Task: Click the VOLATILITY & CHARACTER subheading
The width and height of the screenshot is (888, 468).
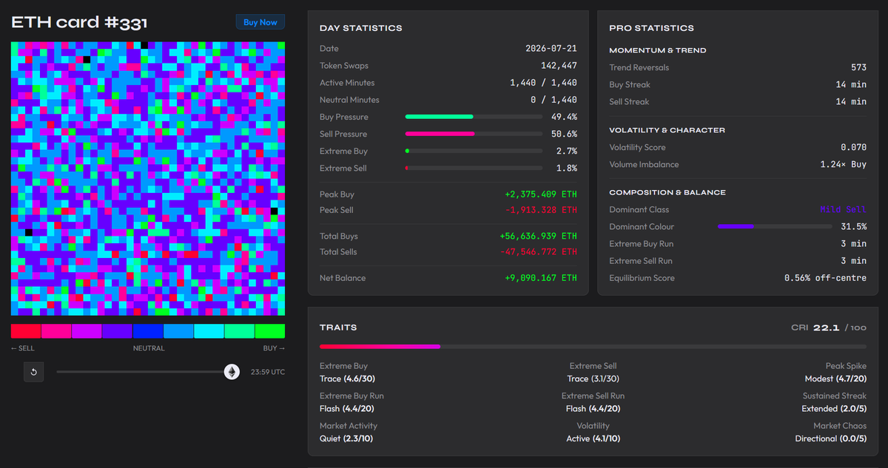Action: tap(667, 130)
